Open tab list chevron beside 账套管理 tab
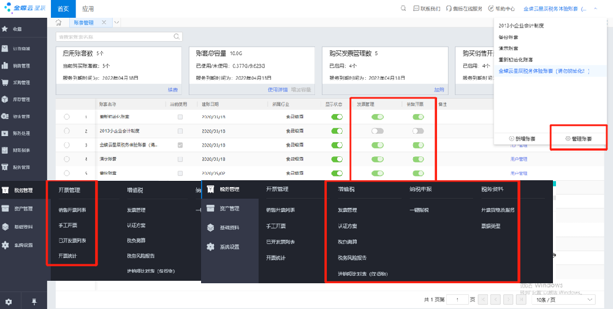Image resolution: width=613 pixels, height=309 pixels. click(116, 23)
